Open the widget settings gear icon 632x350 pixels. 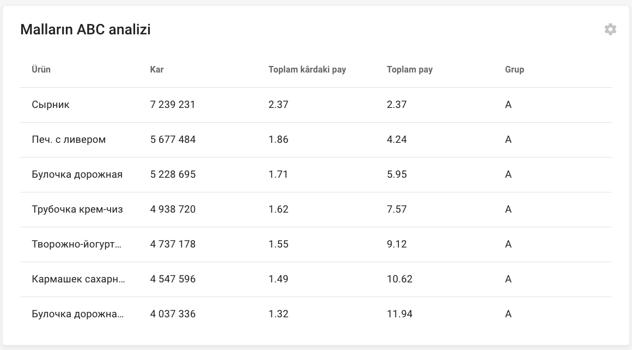coord(610,29)
